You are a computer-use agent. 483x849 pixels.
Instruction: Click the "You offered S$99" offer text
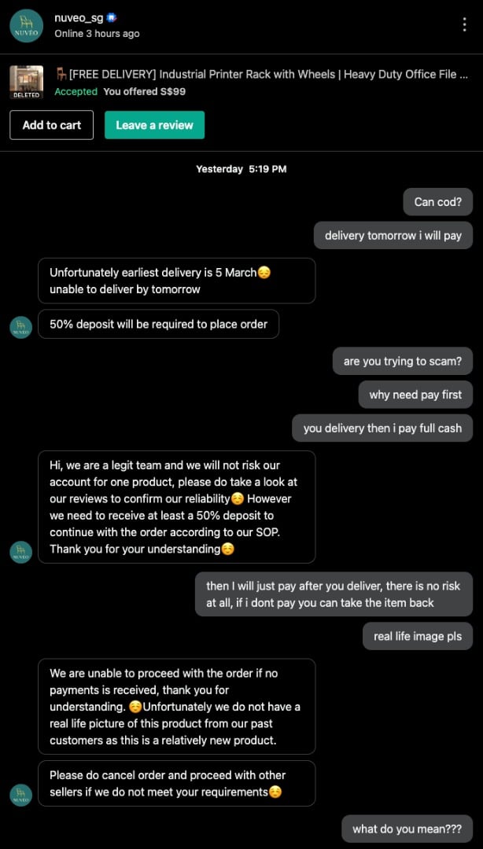pyautogui.click(x=144, y=92)
